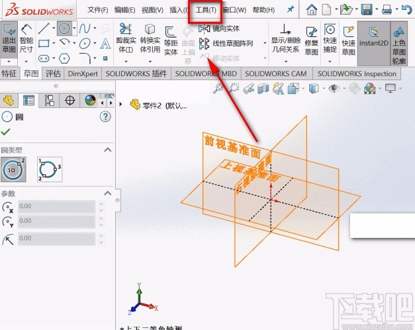
Task: Select the perimeter three-point circle type
Action: pyautogui.click(x=50, y=170)
